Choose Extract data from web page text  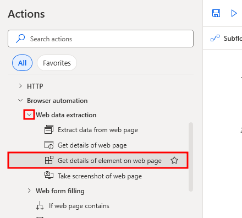(x=98, y=130)
